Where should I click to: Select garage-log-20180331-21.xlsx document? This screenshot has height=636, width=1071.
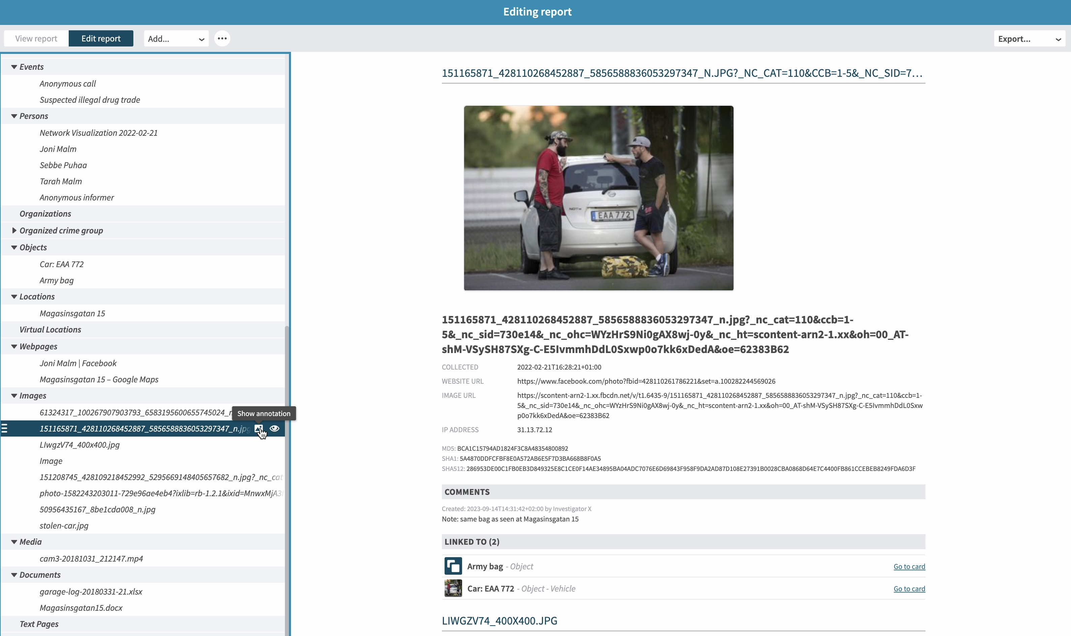click(x=91, y=592)
